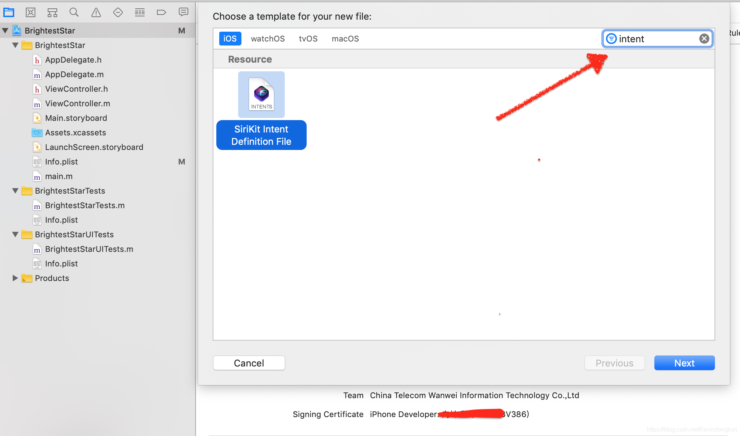Screen dimensions: 740x436
Task: Switch to the watchOS tab
Action: click(268, 39)
